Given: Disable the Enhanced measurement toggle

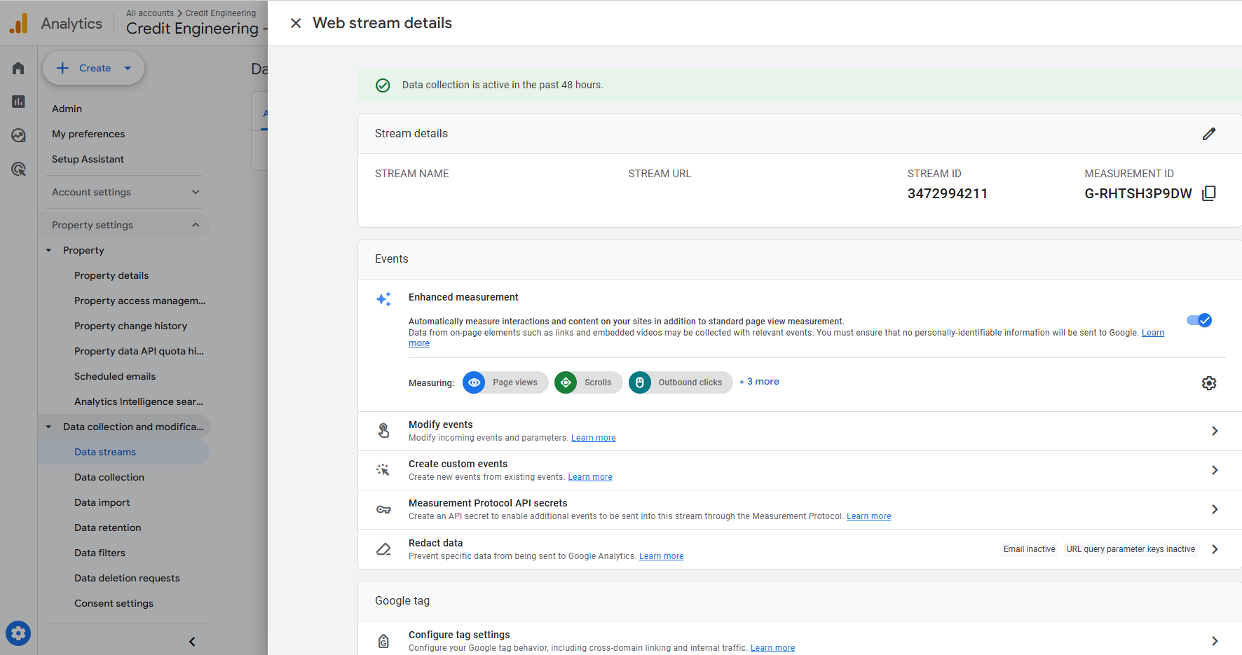Looking at the screenshot, I should tap(1199, 320).
